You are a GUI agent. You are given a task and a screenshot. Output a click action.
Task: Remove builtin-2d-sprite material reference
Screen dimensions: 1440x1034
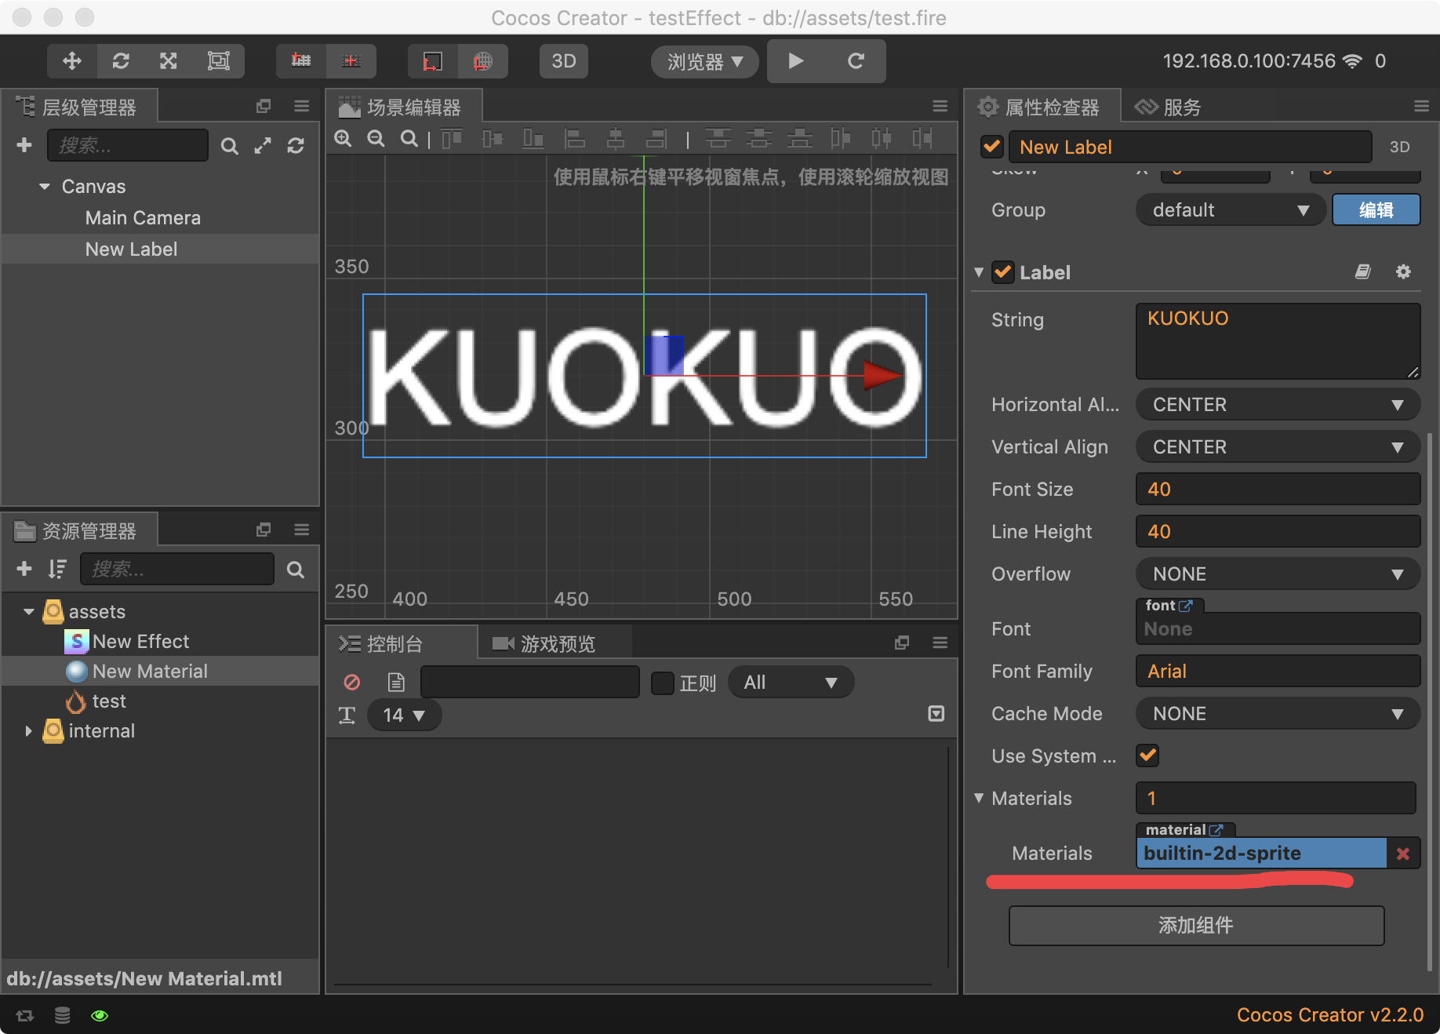coord(1403,854)
